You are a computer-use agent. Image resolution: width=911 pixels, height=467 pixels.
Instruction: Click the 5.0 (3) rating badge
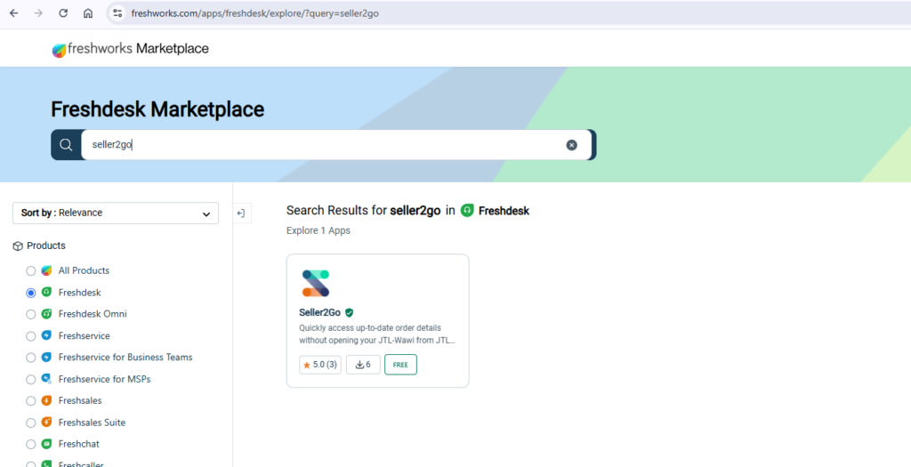tap(320, 365)
